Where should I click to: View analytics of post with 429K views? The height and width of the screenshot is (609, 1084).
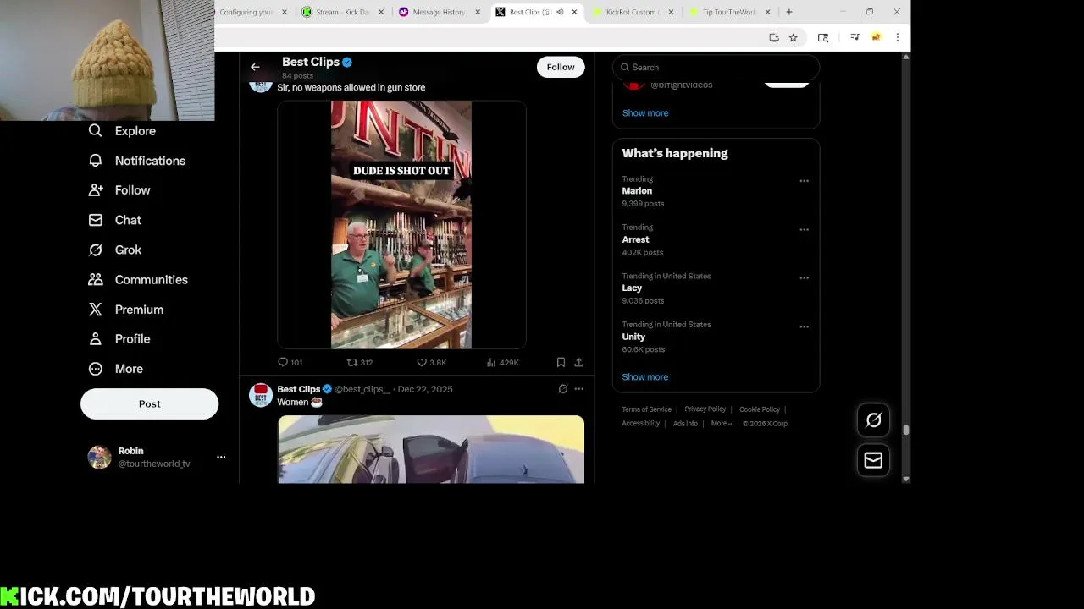(x=491, y=362)
